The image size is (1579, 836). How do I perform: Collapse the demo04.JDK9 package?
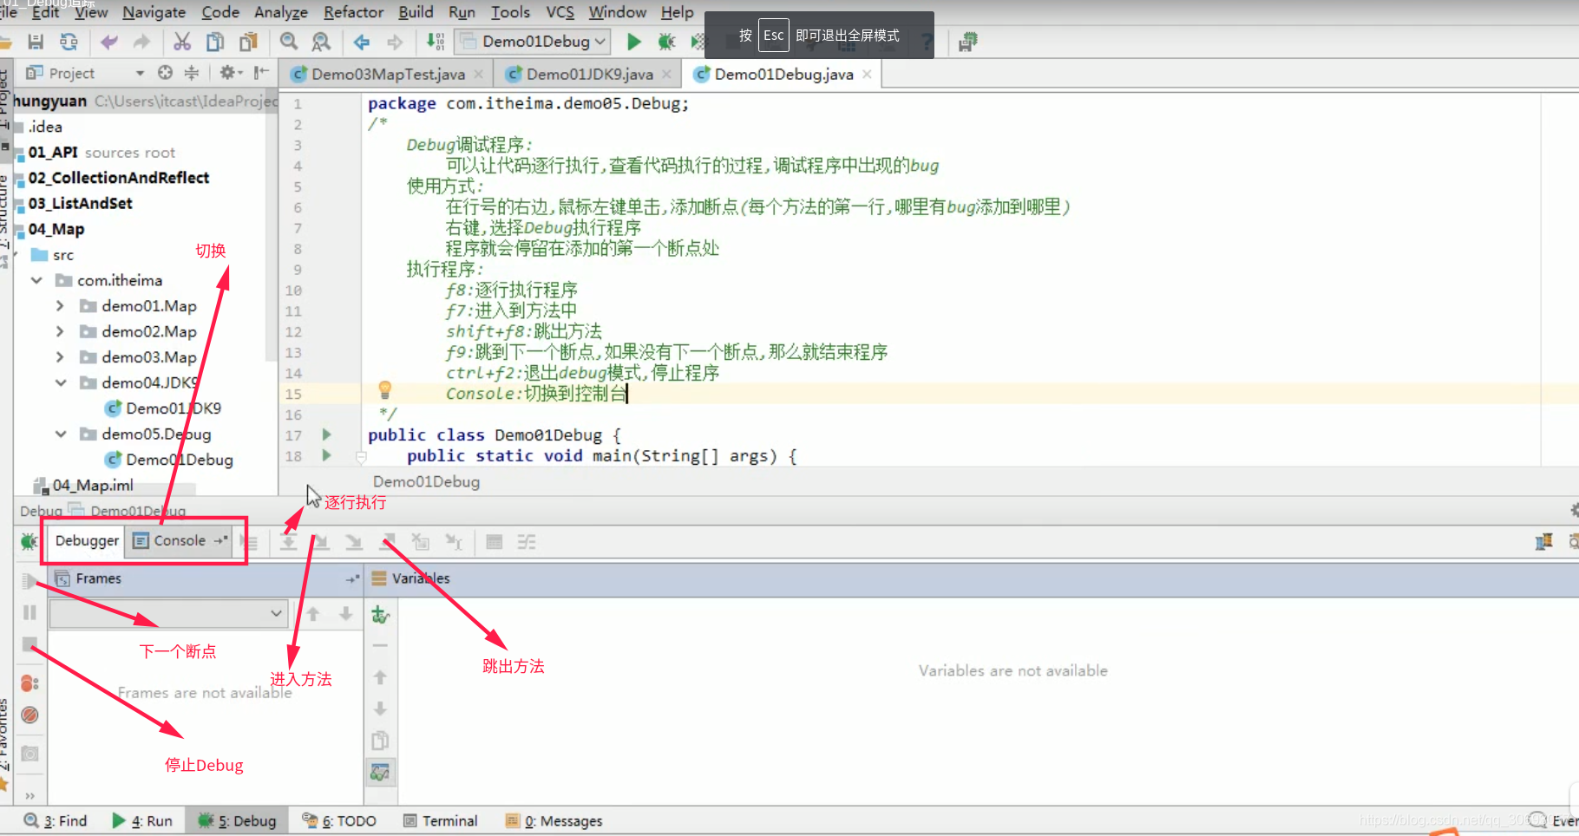(60, 382)
